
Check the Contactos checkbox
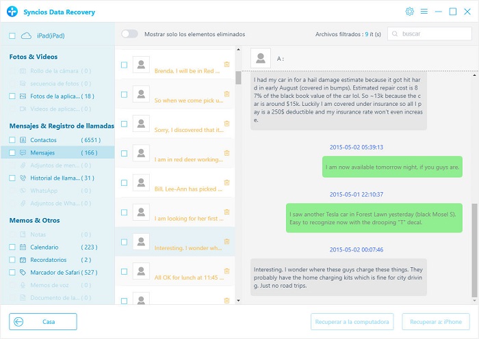pos(12,139)
